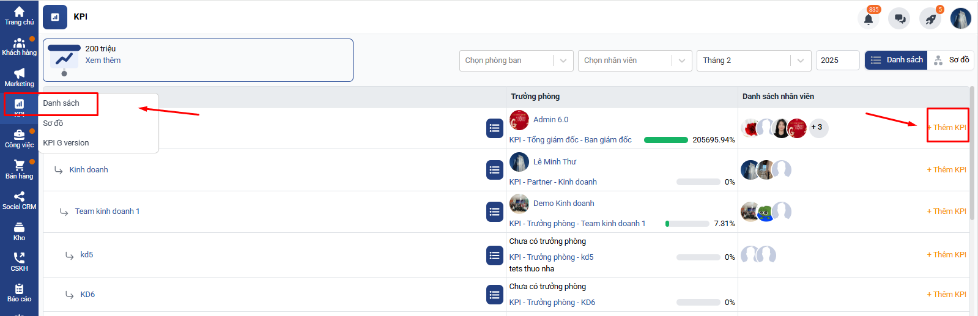The width and height of the screenshot is (978, 316).
Task: Expand the Chọn phòng ban dropdown
Action: (516, 61)
